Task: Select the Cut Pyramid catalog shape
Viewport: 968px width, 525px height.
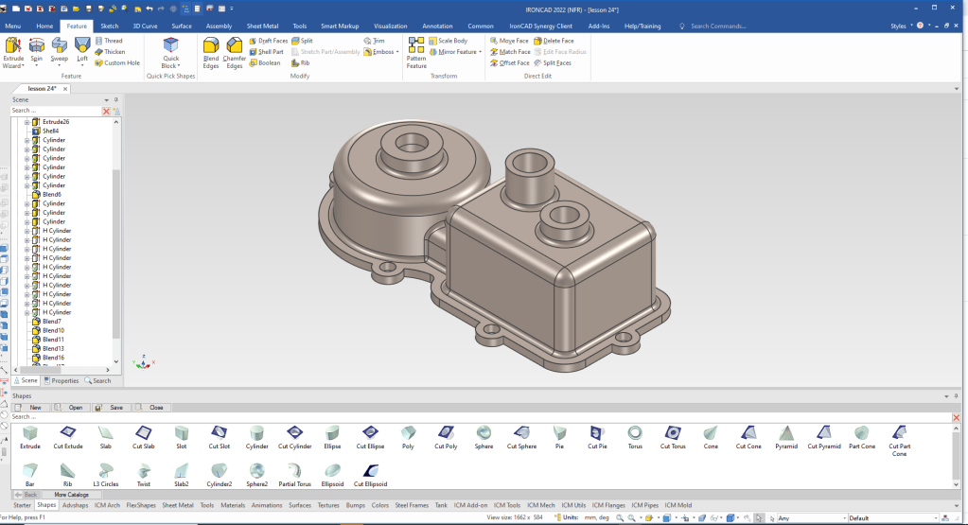Action: pos(823,433)
